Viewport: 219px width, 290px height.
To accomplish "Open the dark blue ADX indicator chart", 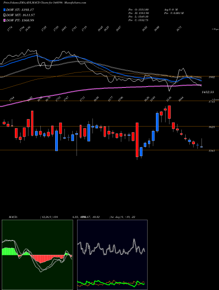I will point(112,255).
